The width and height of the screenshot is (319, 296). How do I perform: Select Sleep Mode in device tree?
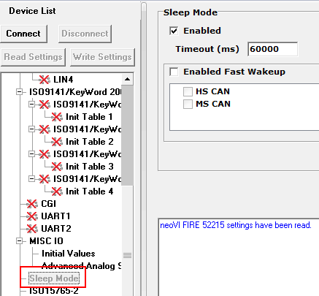tap(54, 278)
